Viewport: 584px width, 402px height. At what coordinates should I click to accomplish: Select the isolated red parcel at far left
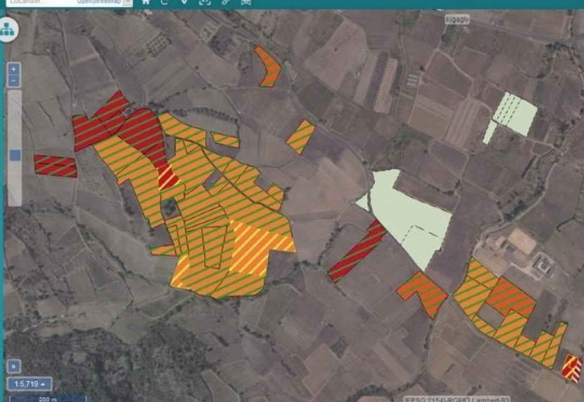point(55,166)
